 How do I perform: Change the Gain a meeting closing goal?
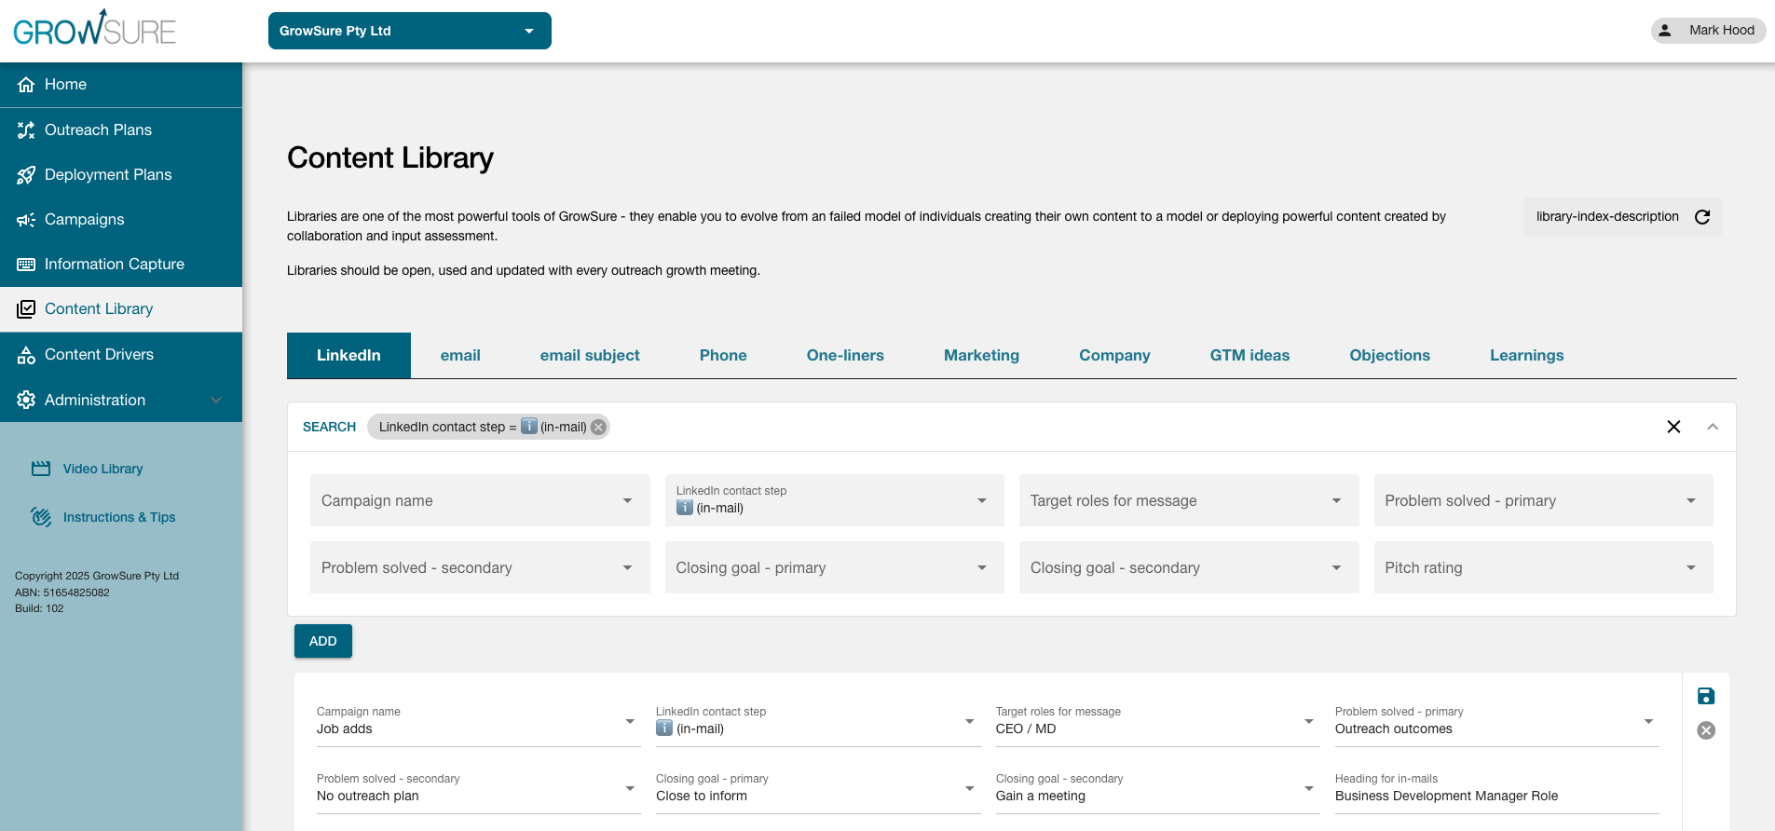point(1158,789)
